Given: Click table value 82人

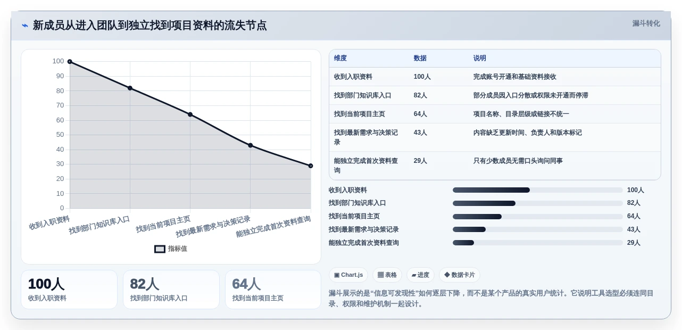Looking at the screenshot, I should coord(420,95).
